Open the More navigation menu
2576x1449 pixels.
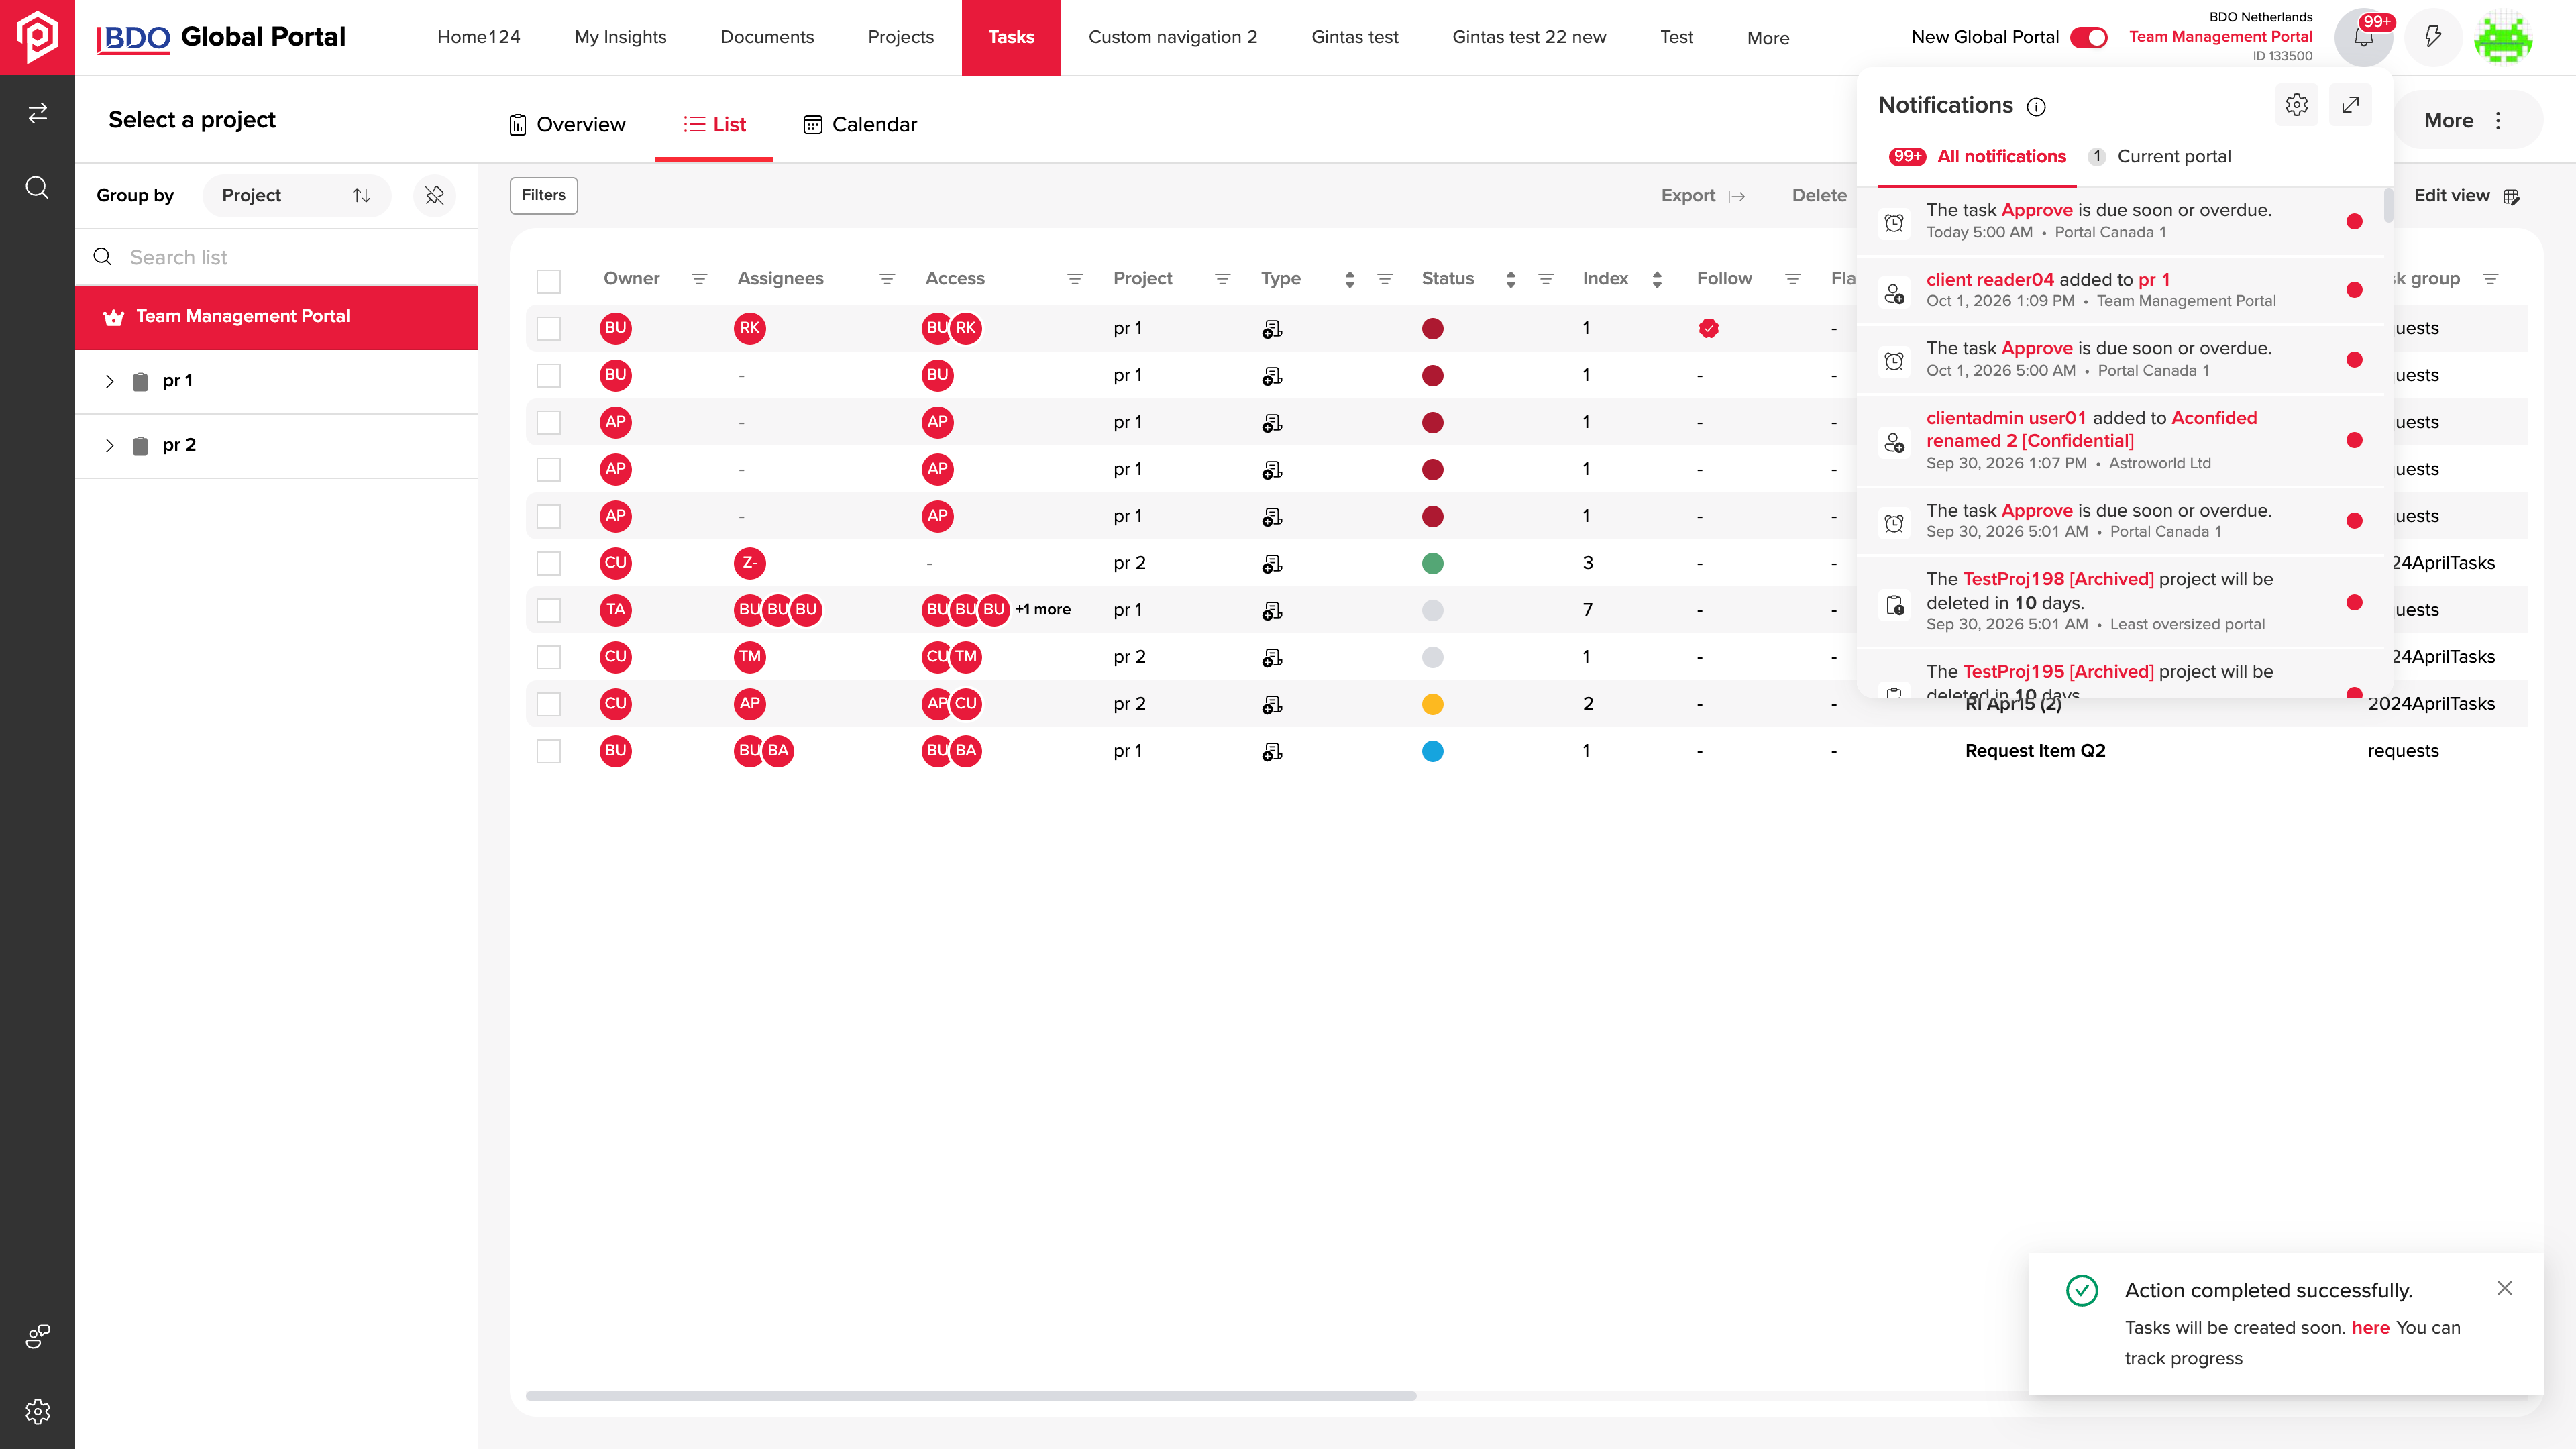pos(1768,38)
